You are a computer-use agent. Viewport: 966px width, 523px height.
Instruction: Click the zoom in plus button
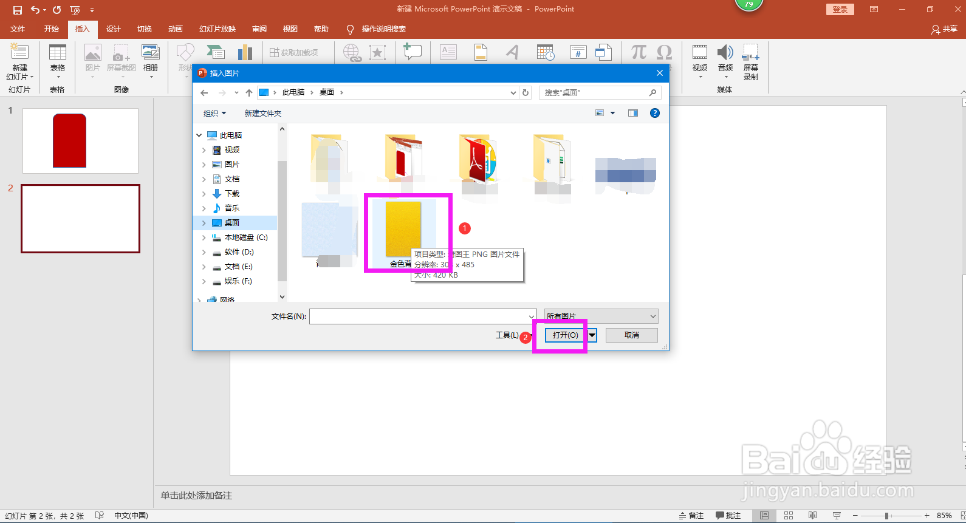tap(927, 516)
